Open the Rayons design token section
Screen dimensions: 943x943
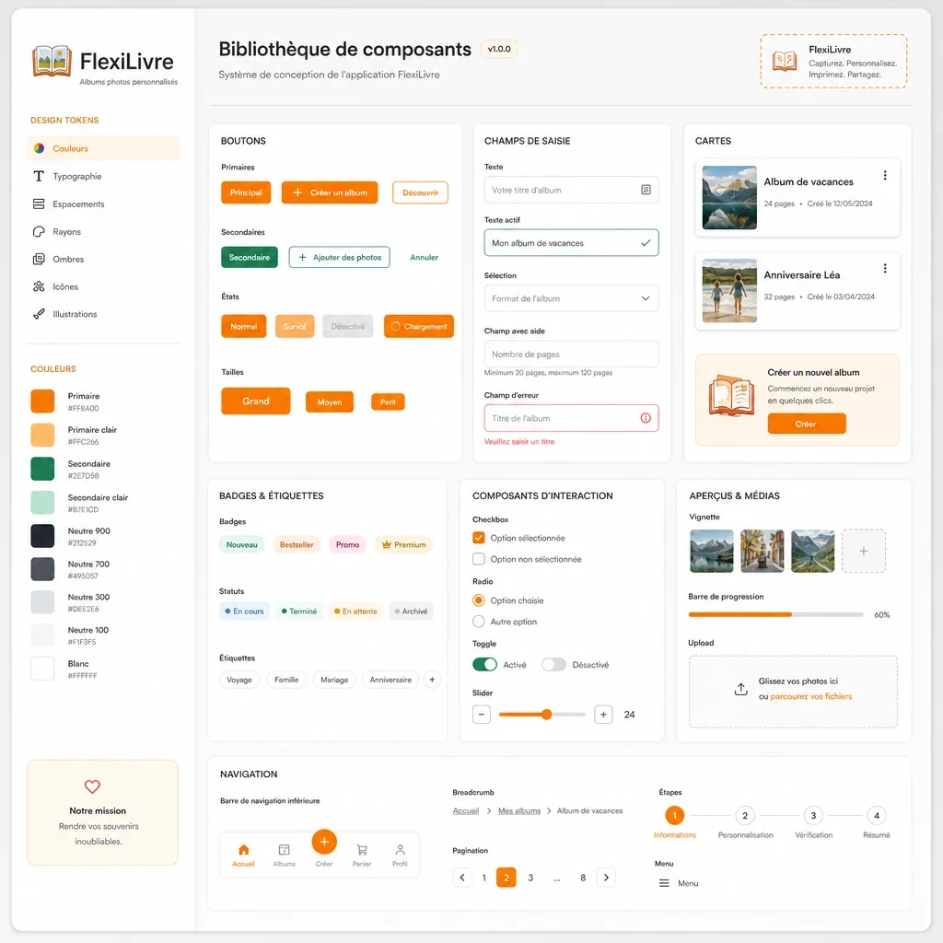(103, 231)
